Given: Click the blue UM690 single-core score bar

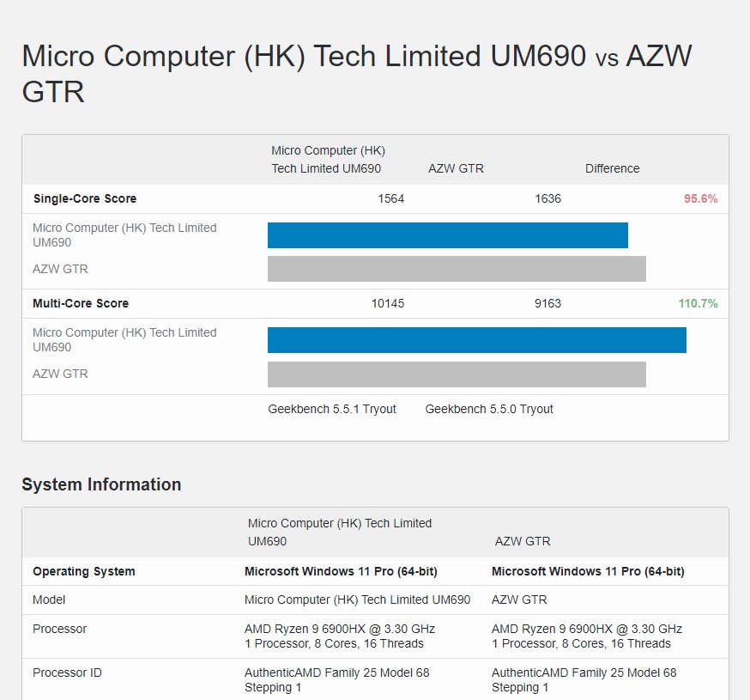Looking at the screenshot, I should pos(447,235).
